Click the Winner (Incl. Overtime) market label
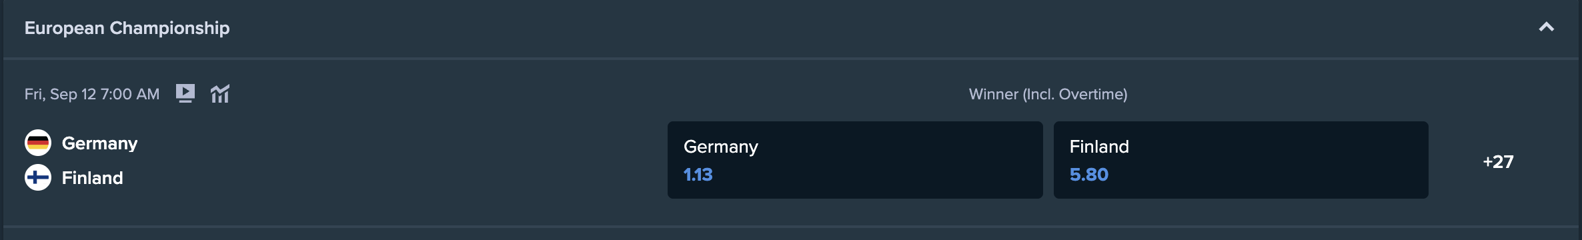 click(1048, 94)
